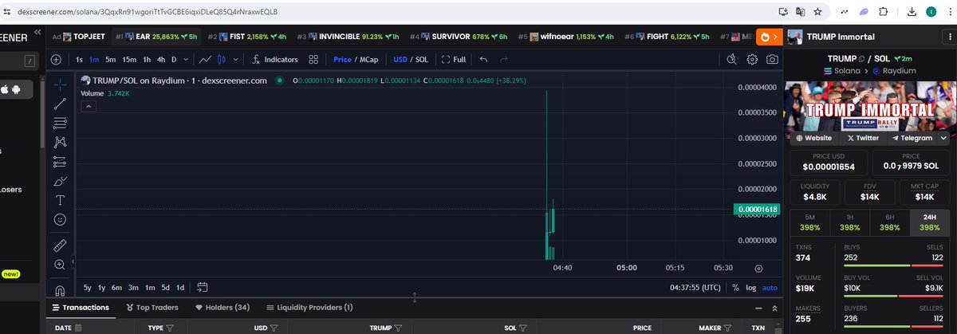Open the MAKER column filter

pos(727,328)
